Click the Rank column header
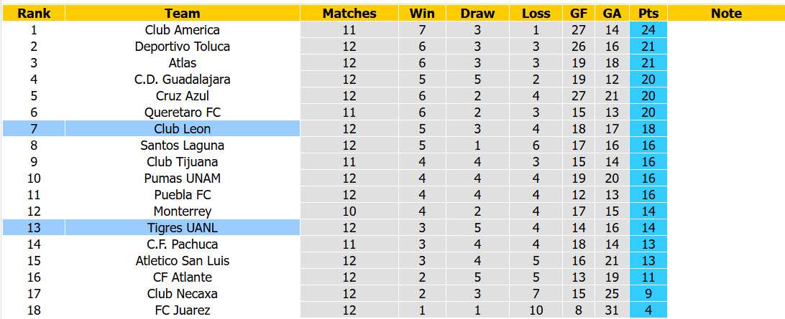This screenshot has width=785, height=319. coord(34,14)
